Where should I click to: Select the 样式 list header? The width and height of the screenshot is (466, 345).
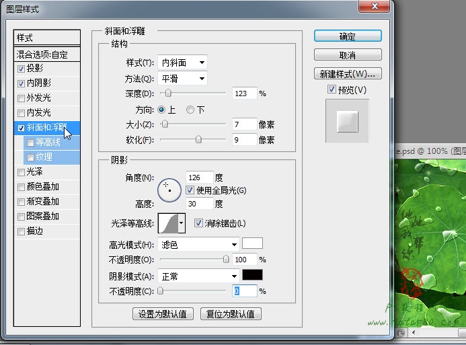click(x=47, y=38)
